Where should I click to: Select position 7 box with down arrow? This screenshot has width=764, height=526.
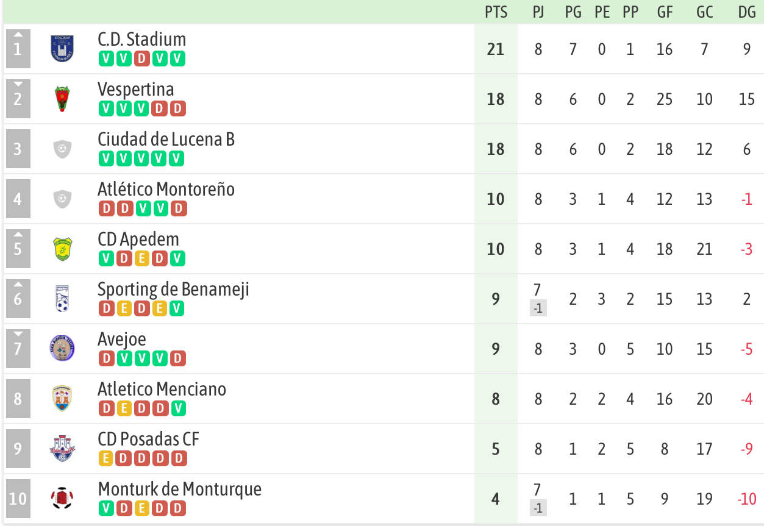point(18,349)
